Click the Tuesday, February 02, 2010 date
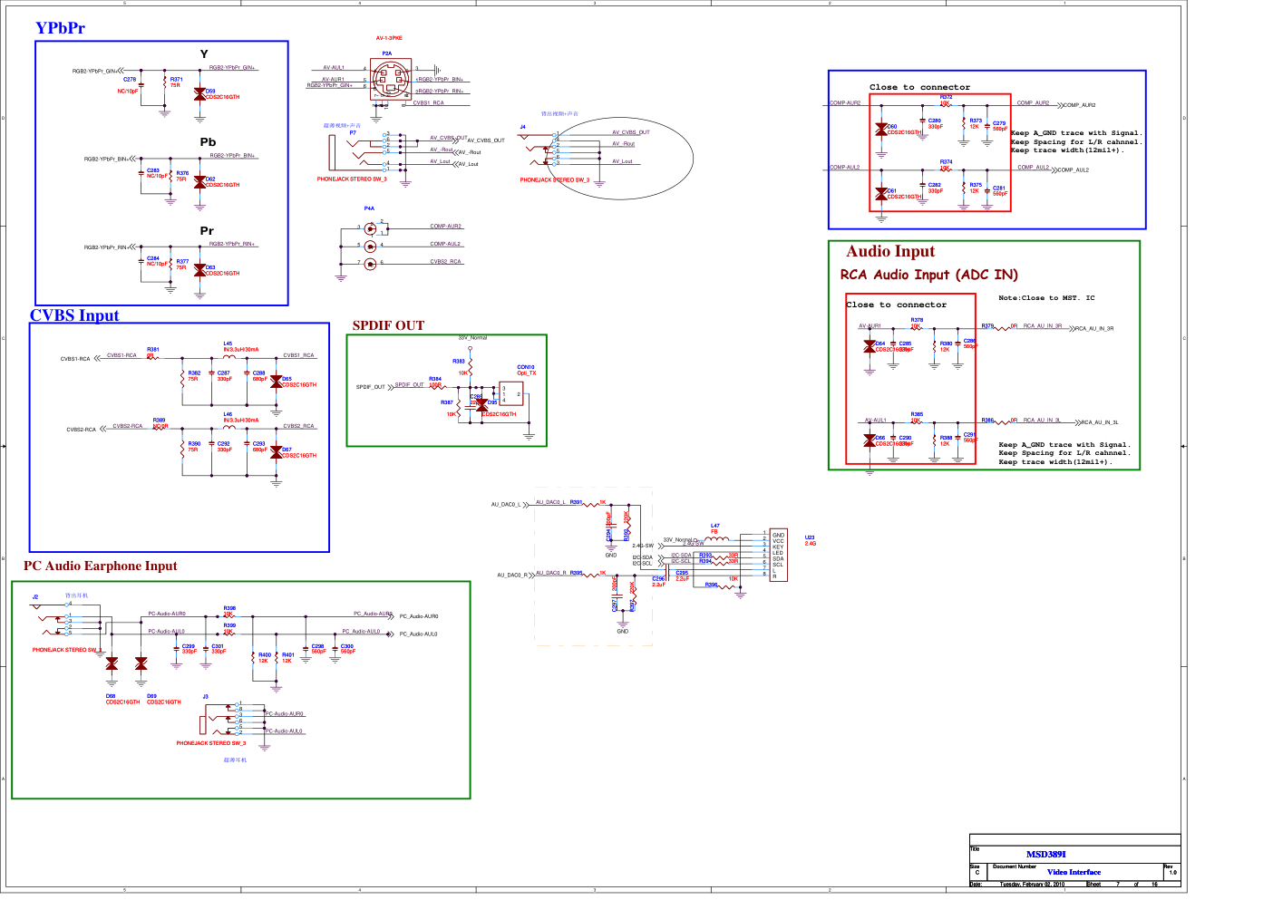The image size is (1273, 900). 1032,884
